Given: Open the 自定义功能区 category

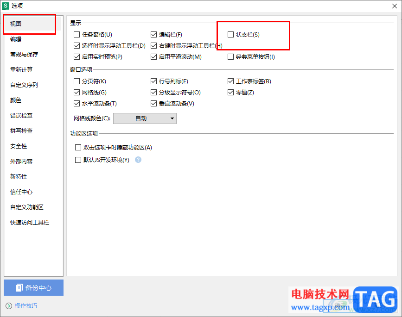Looking at the screenshot, I should [x=32, y=207].
